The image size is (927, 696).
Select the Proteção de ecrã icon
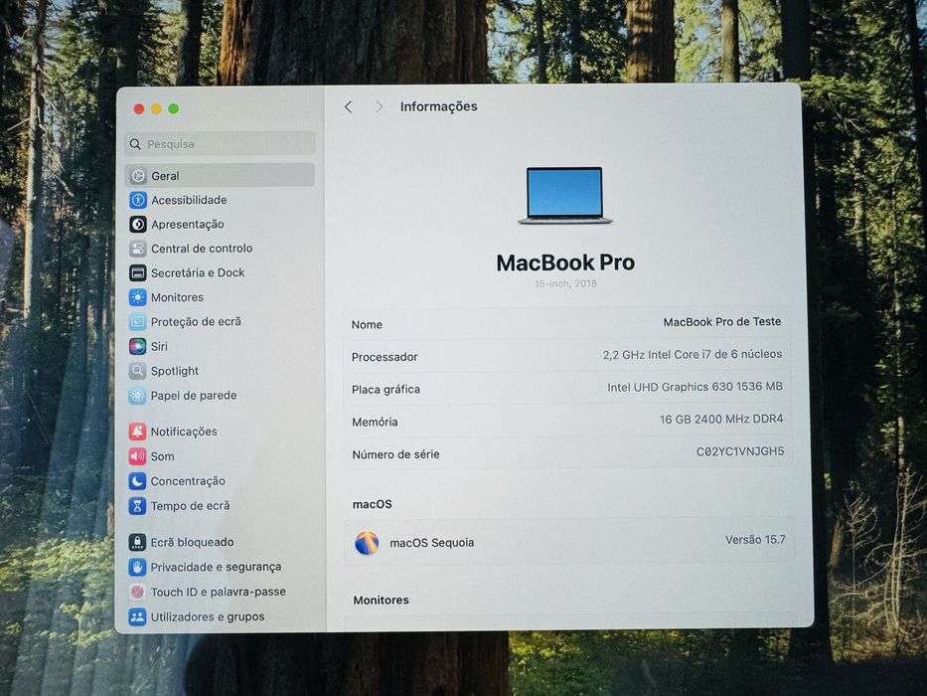point(138,322)
